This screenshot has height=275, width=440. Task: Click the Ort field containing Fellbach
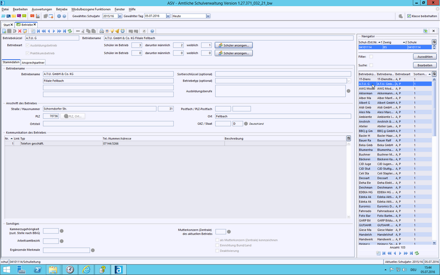283,116
